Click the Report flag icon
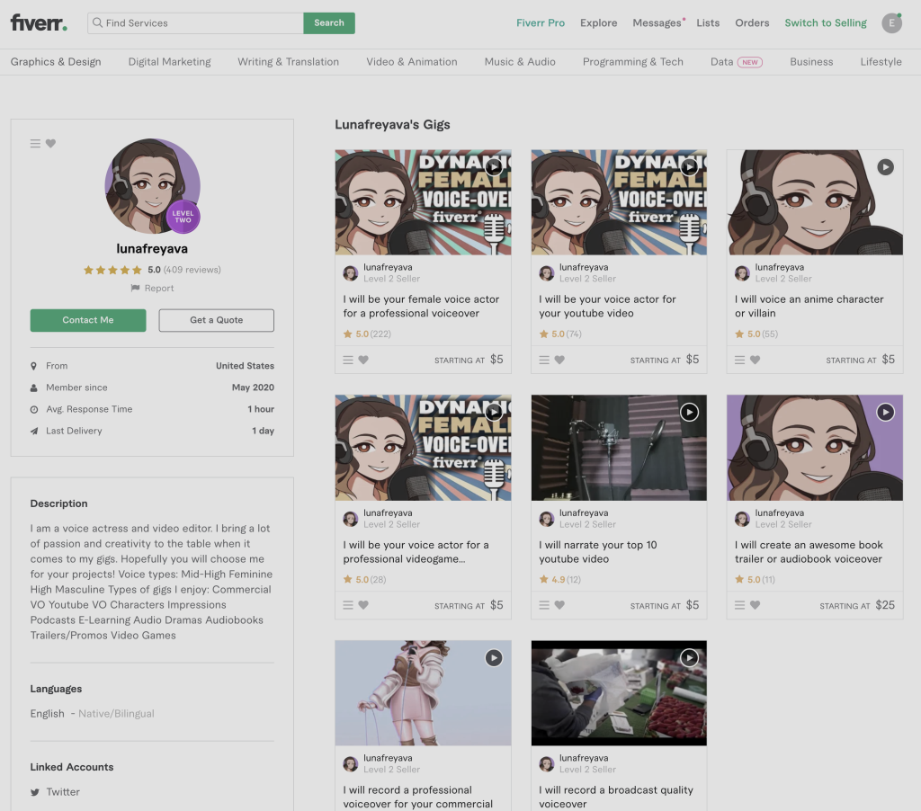Viewport: 921px width, 811px height. [x=135, y=288]
